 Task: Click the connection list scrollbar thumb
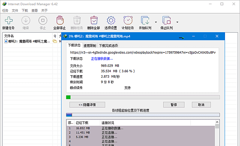coord(217,126)
